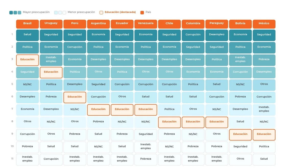Click the darkest Mayor preocupación legend swatch
Image resolution: width=286 pixels, height=168 pixels.
pos(11,12)
